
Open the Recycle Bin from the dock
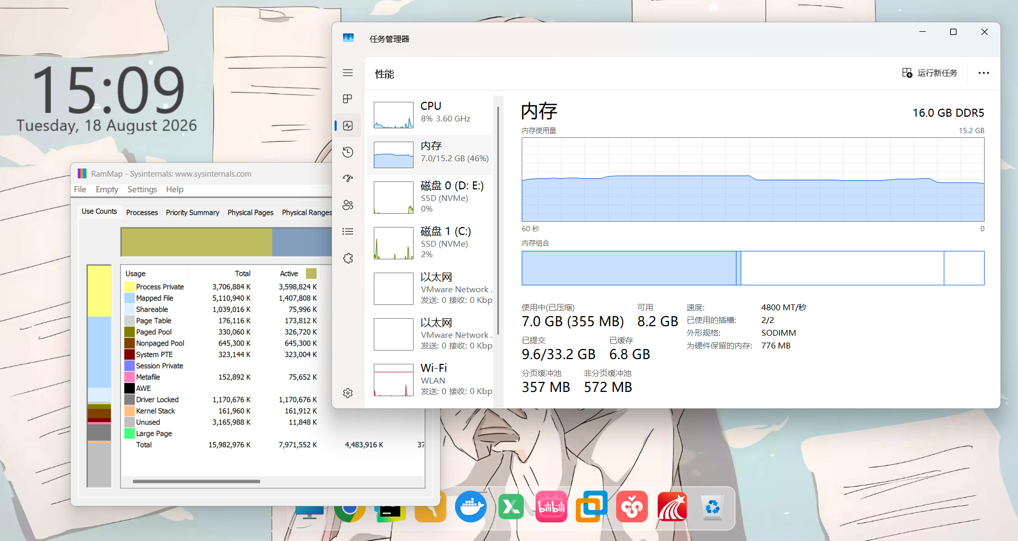(713, 507)
